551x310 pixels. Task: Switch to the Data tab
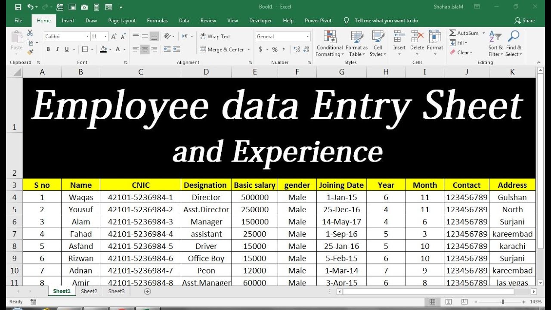pyautogui.click(x=184, y=21)
